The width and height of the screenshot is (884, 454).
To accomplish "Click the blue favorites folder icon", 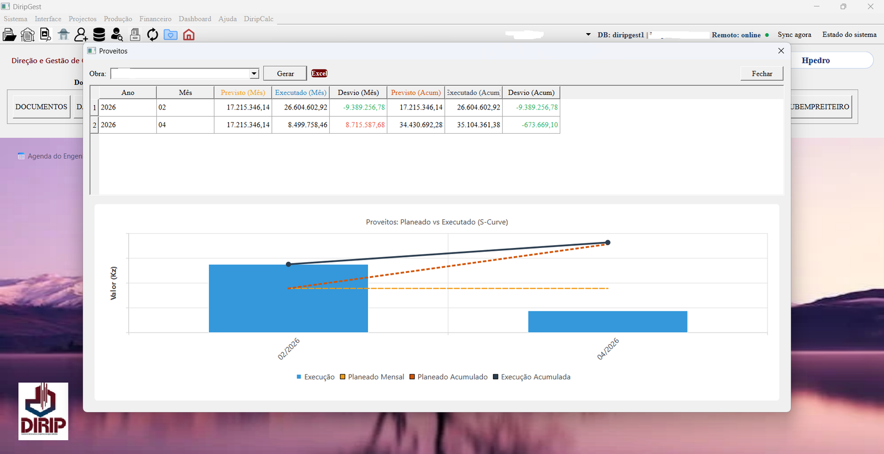I will [171, 35].
